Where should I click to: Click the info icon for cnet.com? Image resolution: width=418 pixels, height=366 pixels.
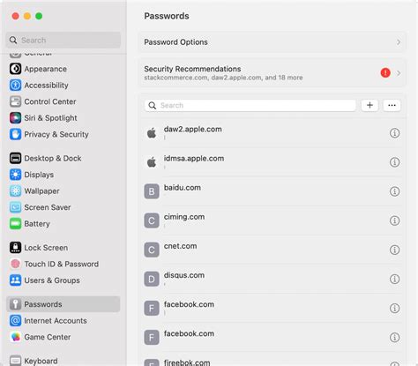point(394,250)
